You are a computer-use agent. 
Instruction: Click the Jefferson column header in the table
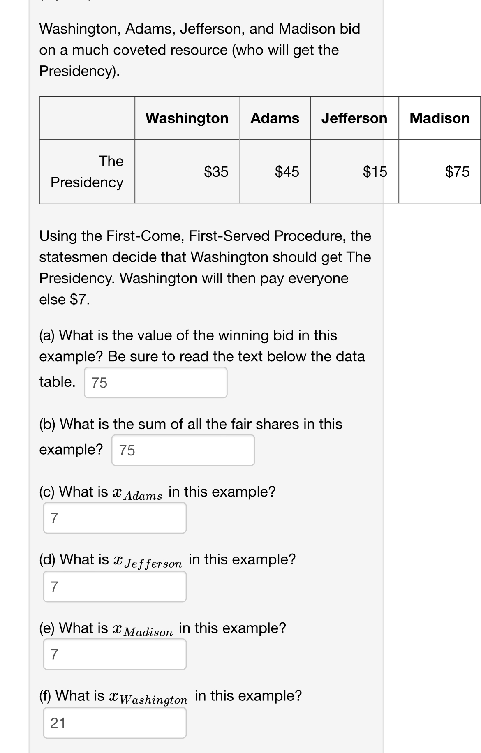354,119
